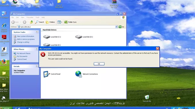Open the File menu
Screen dimensions: 195x109
[13, 17]
